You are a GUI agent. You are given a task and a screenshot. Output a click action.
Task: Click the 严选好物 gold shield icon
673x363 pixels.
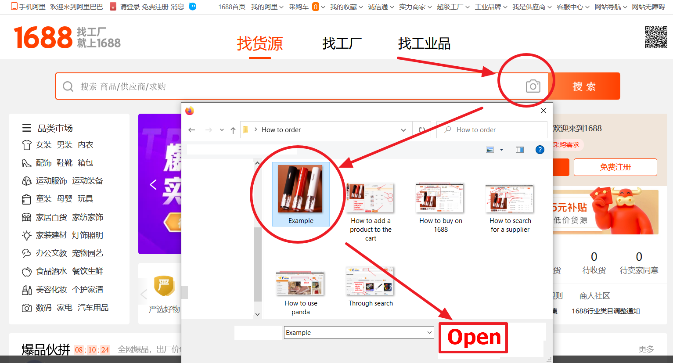coord(164,286)
